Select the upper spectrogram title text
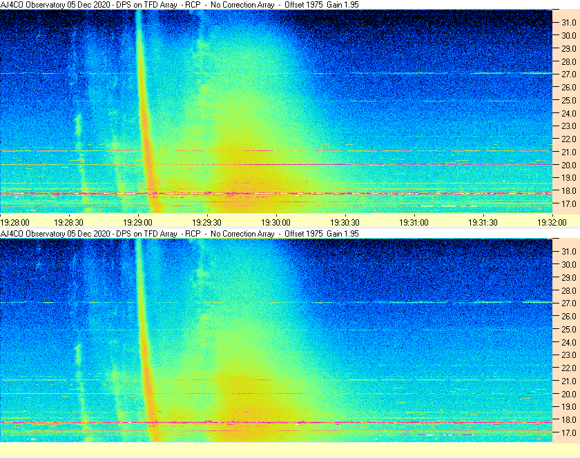This screenshot has height=458, width=580. click(x=180, y=5)
